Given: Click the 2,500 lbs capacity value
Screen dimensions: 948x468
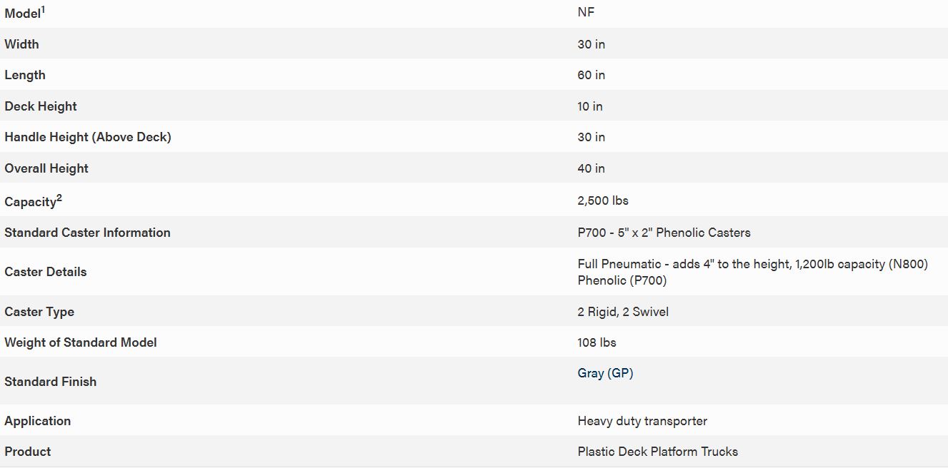Looking at the screenshot, I should click(603, 200).
